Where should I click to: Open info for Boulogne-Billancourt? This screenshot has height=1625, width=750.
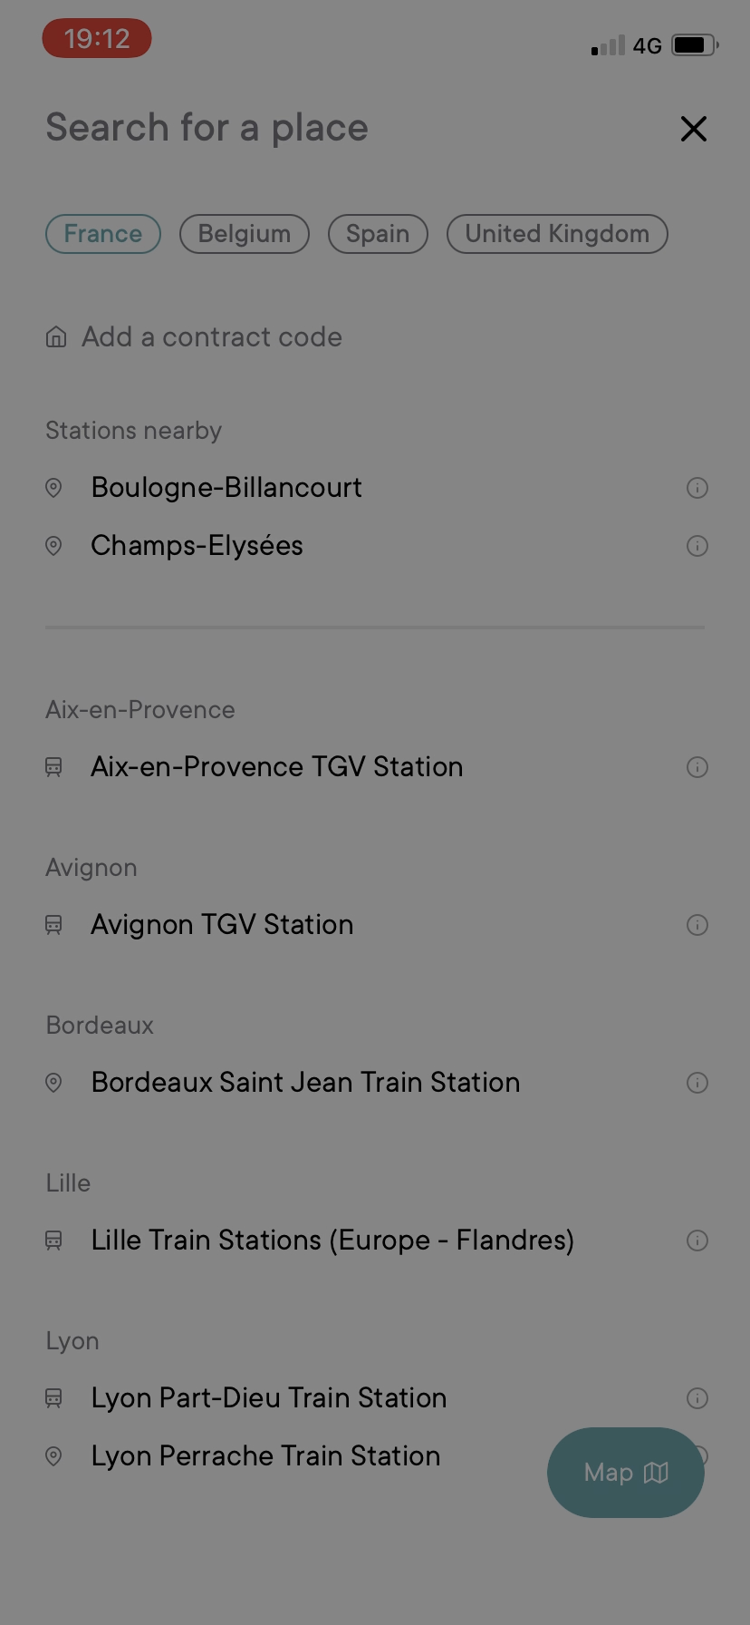click(x=697, y=488)
